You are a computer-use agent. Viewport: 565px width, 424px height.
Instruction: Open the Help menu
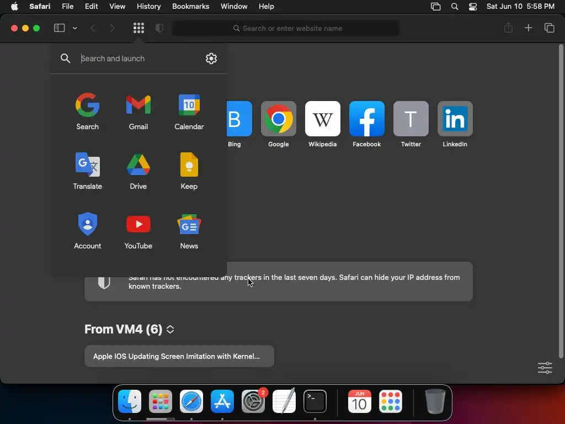[266, 7]
